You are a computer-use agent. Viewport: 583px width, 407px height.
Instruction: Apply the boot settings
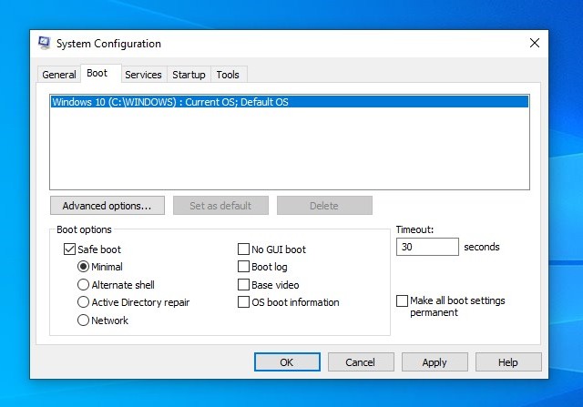point(435,362)
